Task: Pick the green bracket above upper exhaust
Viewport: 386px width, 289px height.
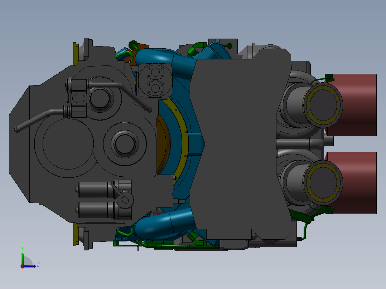Action: [x=329, y=78]
